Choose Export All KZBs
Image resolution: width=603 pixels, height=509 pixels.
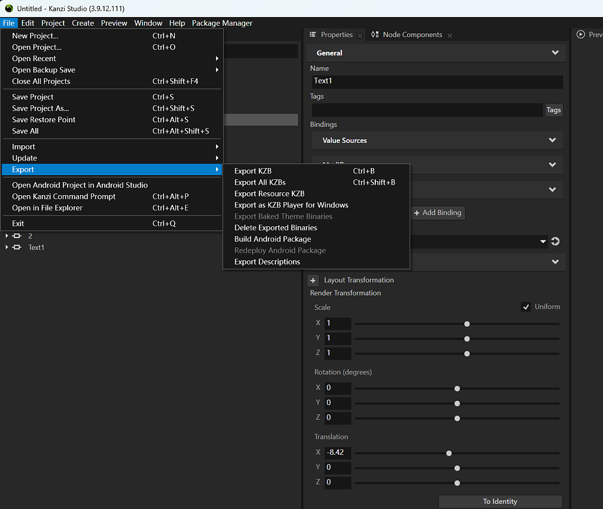pyautogui.click(x=316, y=182)
